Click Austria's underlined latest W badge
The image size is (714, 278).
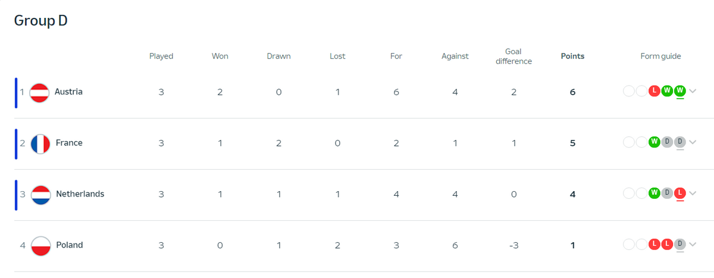680,91
